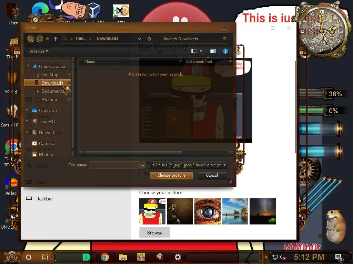Click the muted volume icon in tray
This screenshot has width=353, height=264.
pos(283,257)
